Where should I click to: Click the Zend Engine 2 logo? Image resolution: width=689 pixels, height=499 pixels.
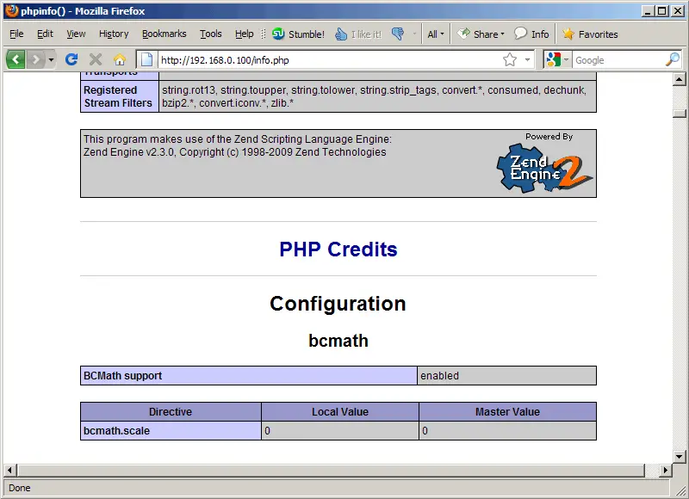click(545, 169)
